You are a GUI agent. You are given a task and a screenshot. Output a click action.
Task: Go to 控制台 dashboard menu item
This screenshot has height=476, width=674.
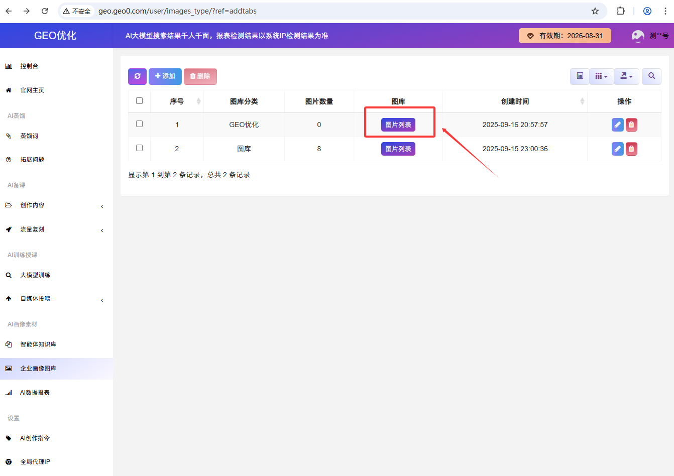[x=29, y=66]
